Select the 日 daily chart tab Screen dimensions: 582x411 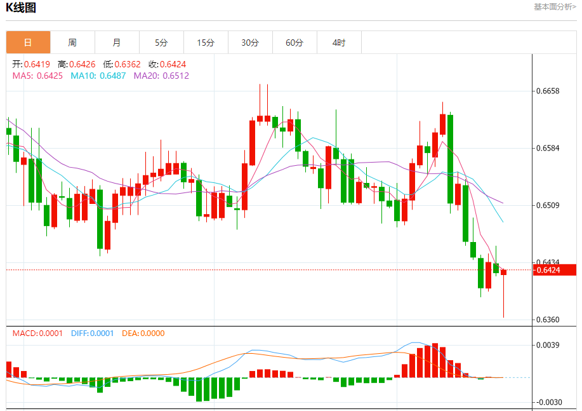click(x=28, y=43)
